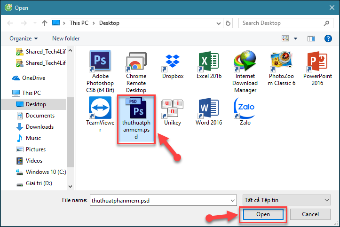Select the Internet Download Manager shortcut

245,72
